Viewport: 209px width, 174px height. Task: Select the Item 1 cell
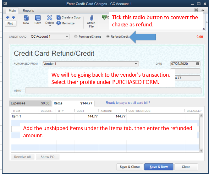pos(25,117)
